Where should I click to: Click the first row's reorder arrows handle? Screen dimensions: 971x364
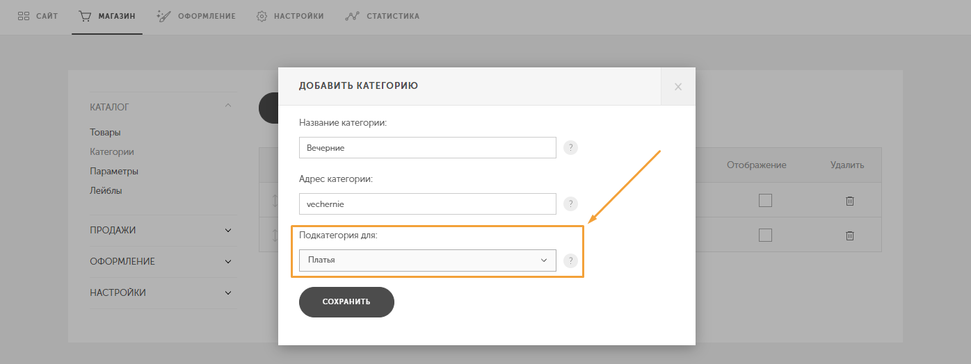[x=275, y=201]
